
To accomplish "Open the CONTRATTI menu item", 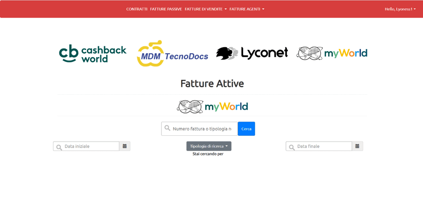I will (137, 9).
